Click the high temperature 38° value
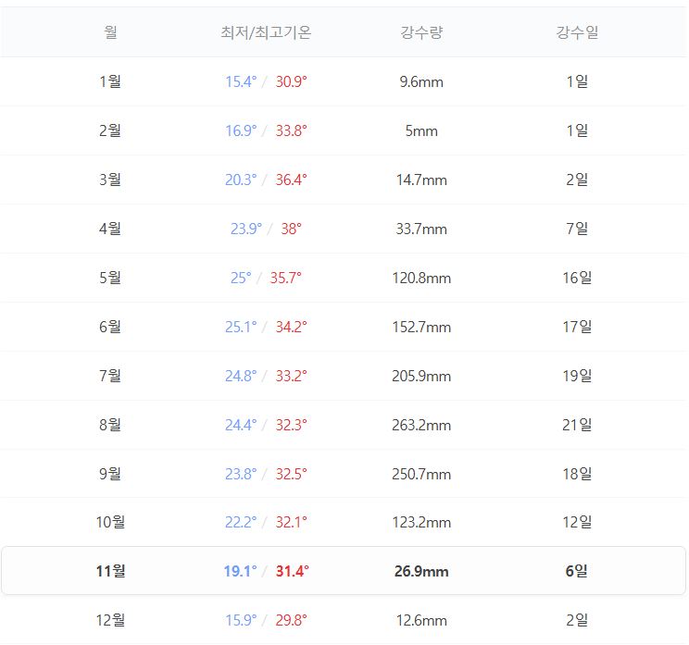Image resolution: width=689 pixels, height=645 pixels. pyautogui.click(x=292, y=229)
